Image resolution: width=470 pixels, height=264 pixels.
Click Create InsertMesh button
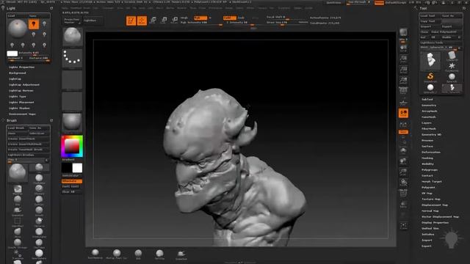coord(28,139)
